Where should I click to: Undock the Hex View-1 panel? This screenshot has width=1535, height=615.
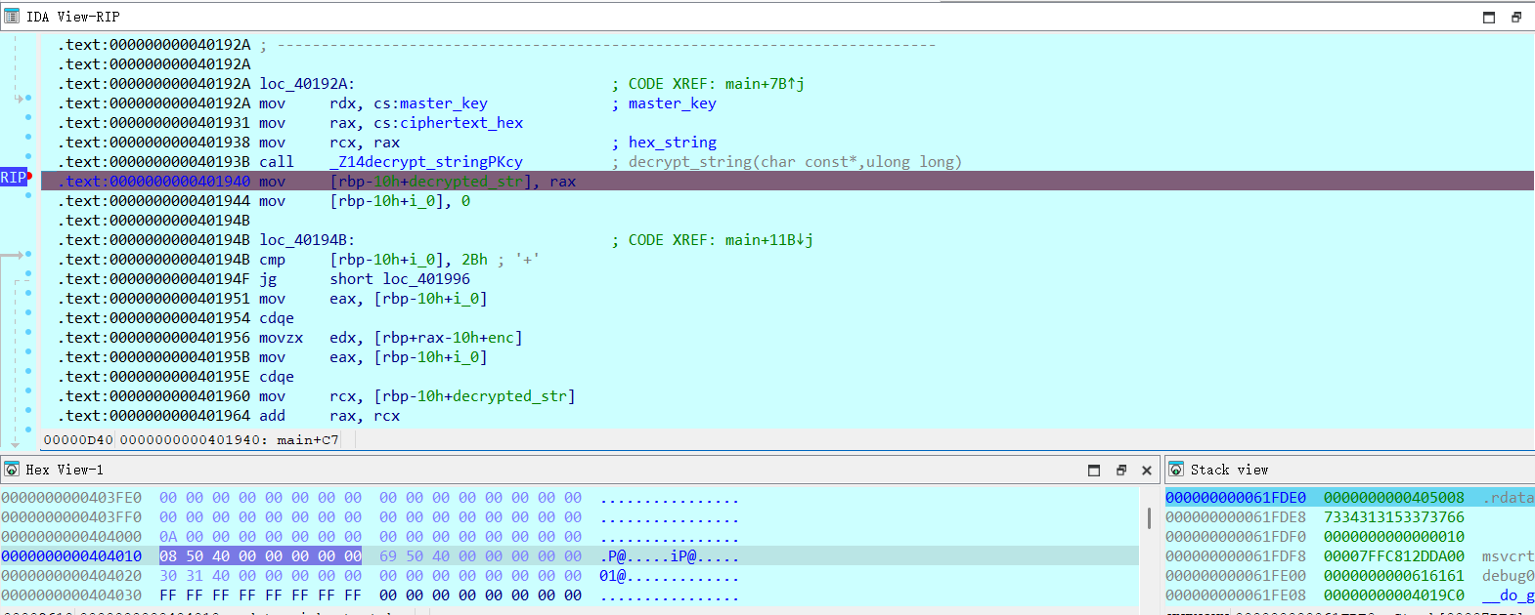coord(1121,470)
